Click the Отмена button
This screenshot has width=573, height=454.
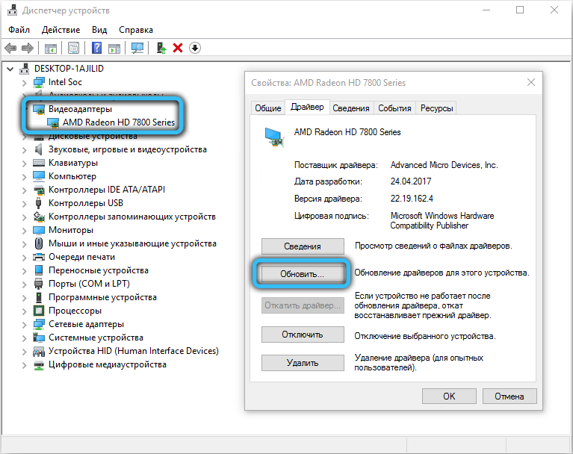pyautogui.click(x=509, y=397)
